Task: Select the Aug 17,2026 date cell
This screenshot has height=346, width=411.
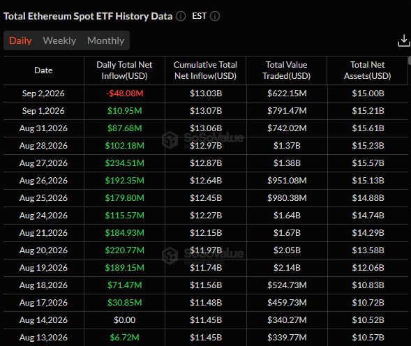Action: (x=43, y=303)
